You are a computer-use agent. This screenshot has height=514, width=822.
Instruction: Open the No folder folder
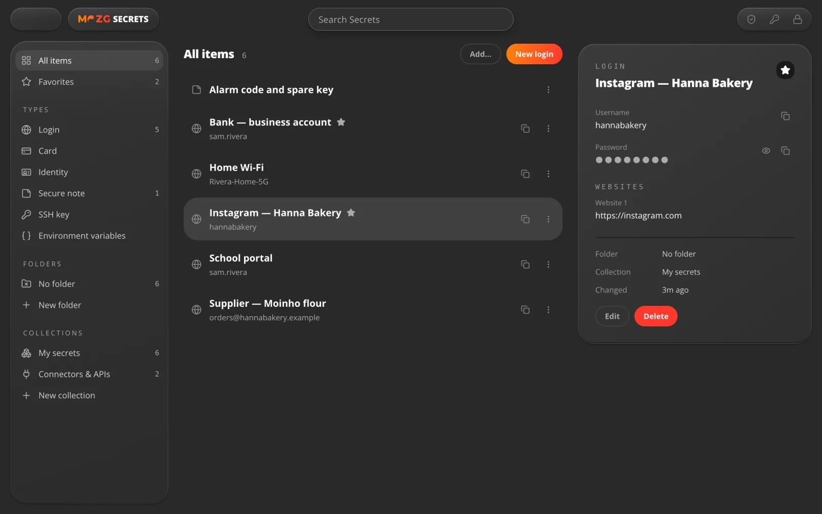click(89, 284)
